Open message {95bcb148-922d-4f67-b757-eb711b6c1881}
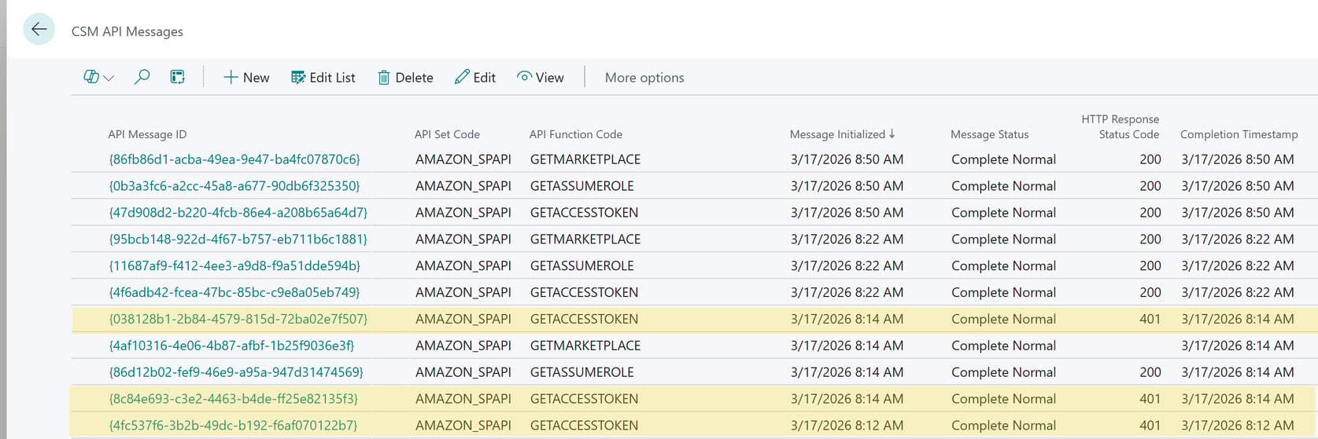 (238, 240)
